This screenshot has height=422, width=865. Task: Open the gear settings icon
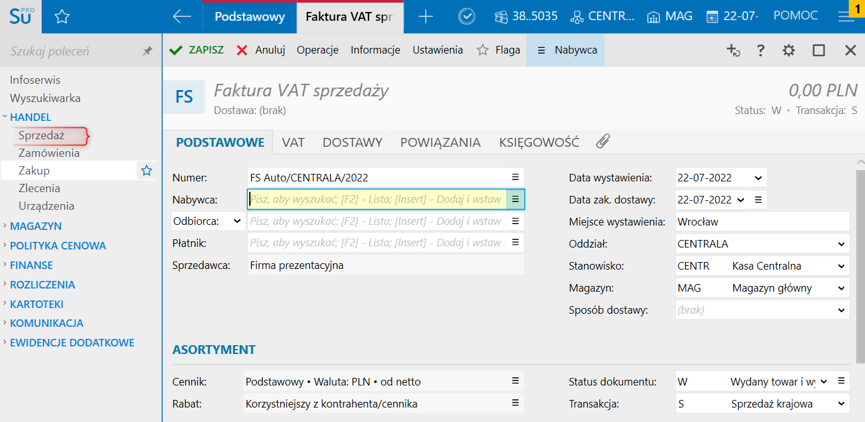coord(789,50)
